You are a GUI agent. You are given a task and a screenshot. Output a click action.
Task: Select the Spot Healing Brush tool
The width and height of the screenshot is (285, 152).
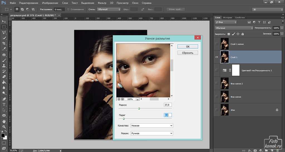point(4,55)
